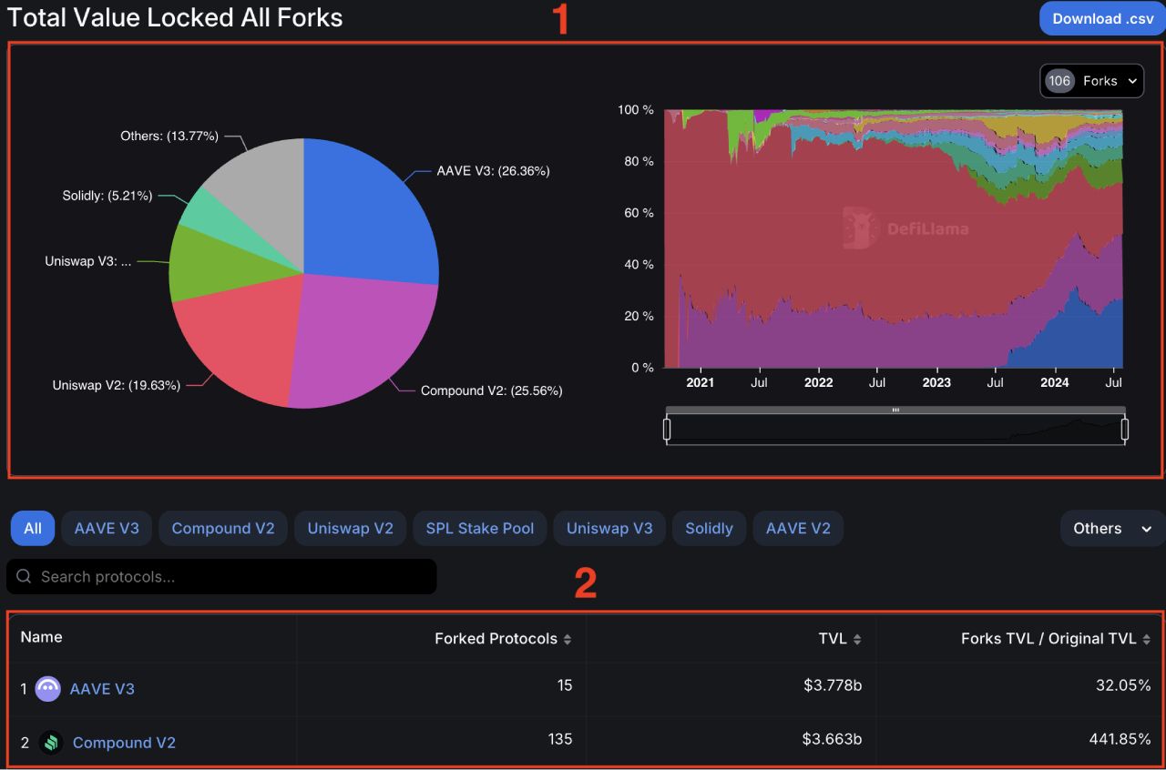Click the '$3.663b' TVL cell
Screen dimensions: 1166x770
click(x=833, y=739)
